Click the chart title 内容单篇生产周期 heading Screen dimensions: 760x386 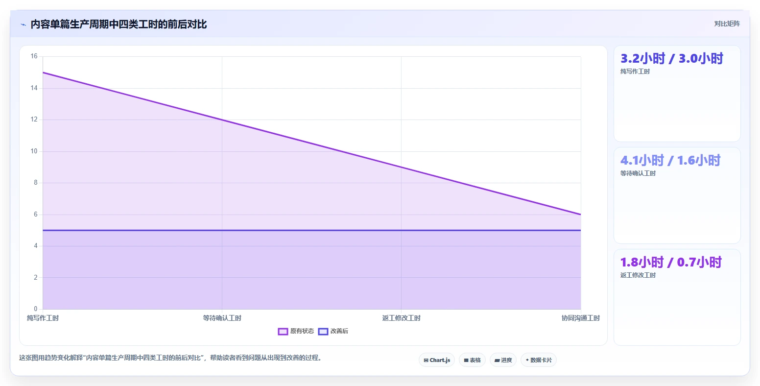pos(119,24)
